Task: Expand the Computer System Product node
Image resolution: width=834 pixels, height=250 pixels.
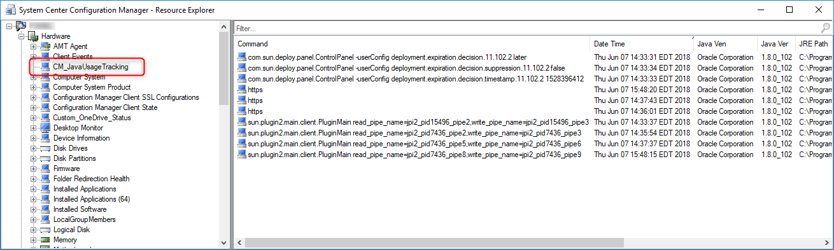Action: tap(33, 87)
